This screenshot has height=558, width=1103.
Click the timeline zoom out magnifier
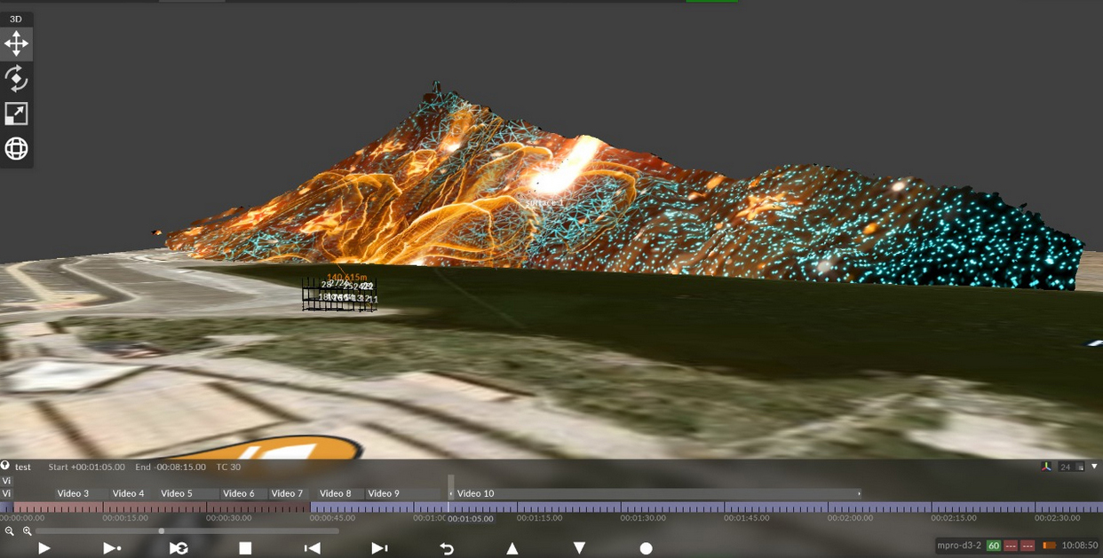coord(10,531)
